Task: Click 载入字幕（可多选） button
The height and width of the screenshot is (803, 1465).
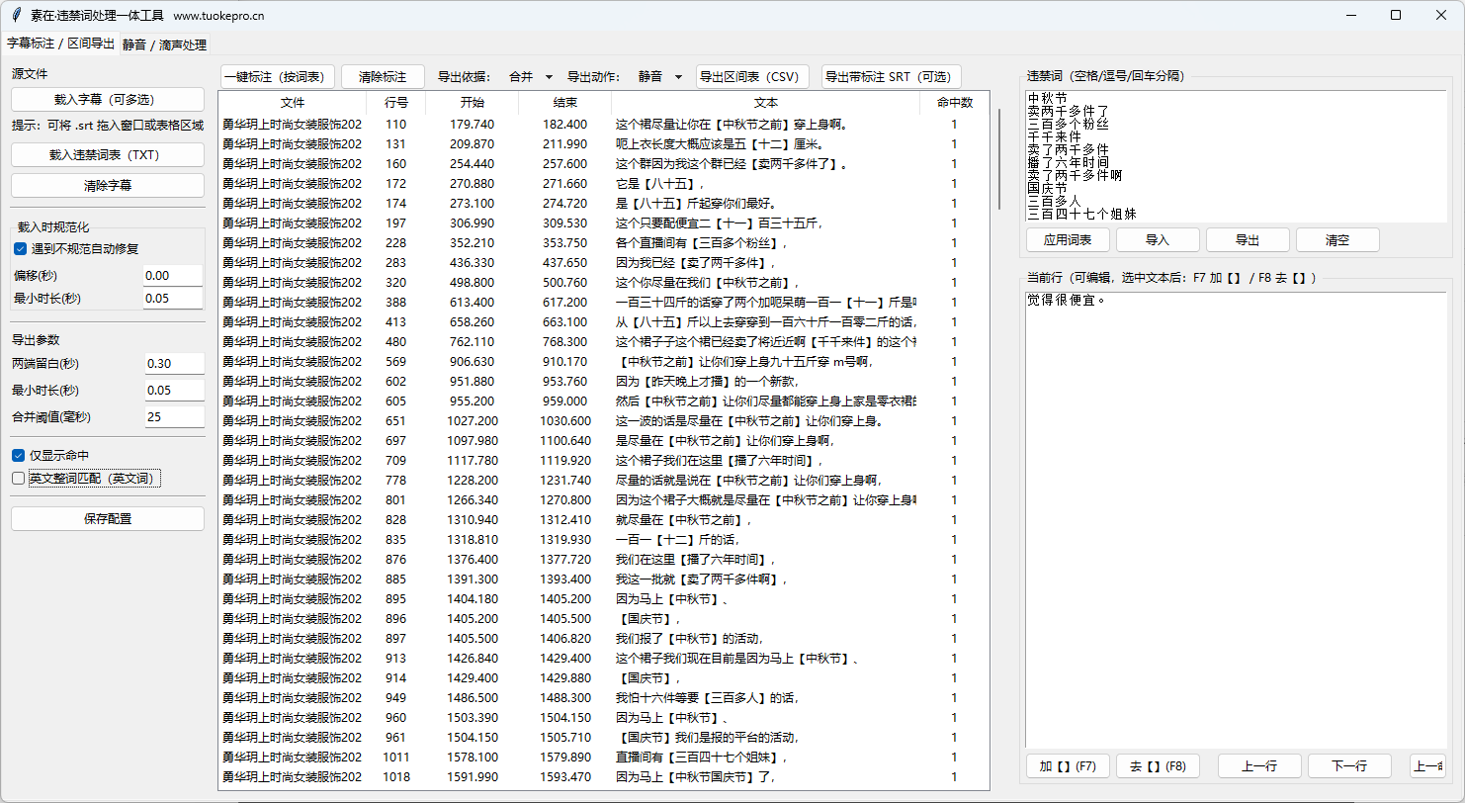Action: click(x=108, y=100)
